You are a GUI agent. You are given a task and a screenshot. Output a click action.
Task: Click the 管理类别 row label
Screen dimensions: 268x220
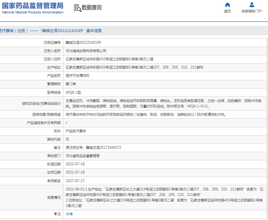pyautogui.click(x=54, y=84)
